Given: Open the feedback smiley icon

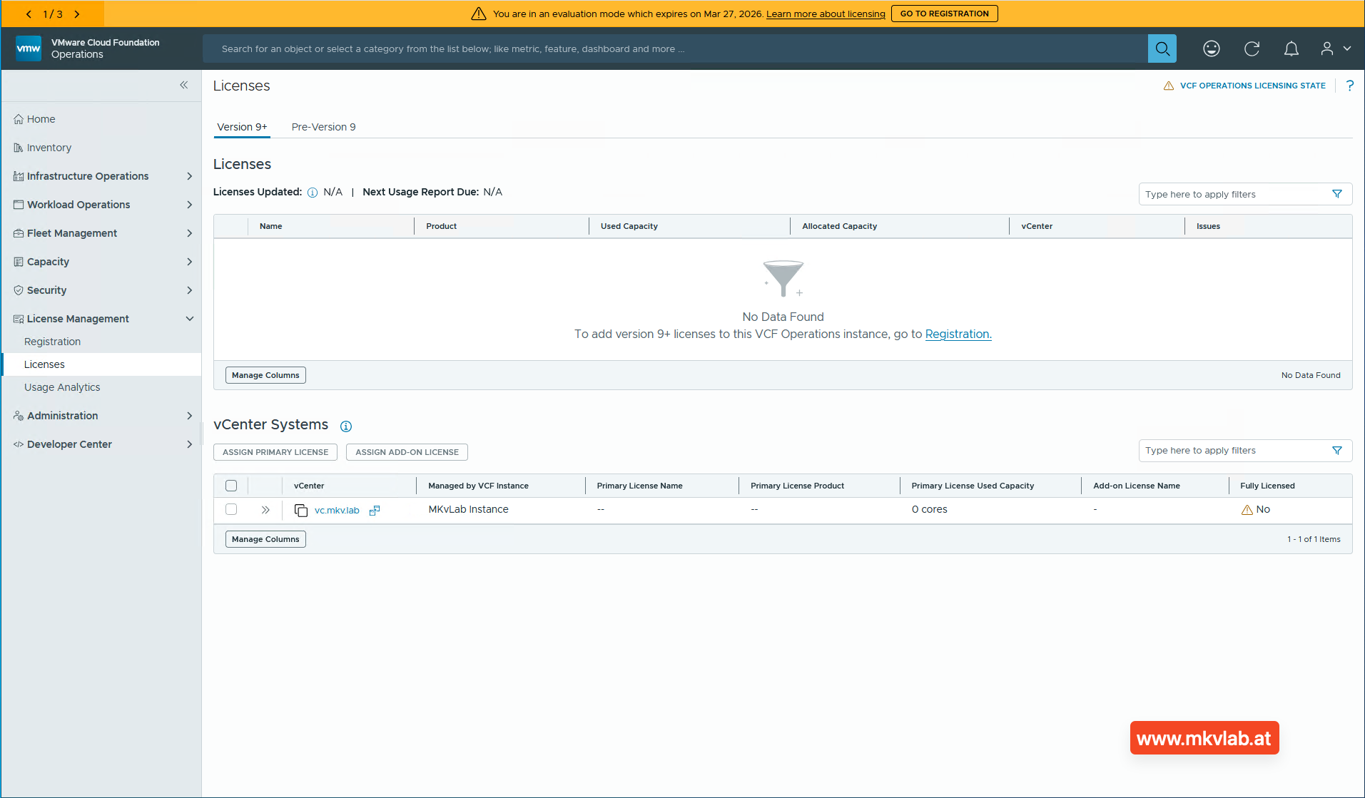Looking at the screenshot, I should point(1211,48).
